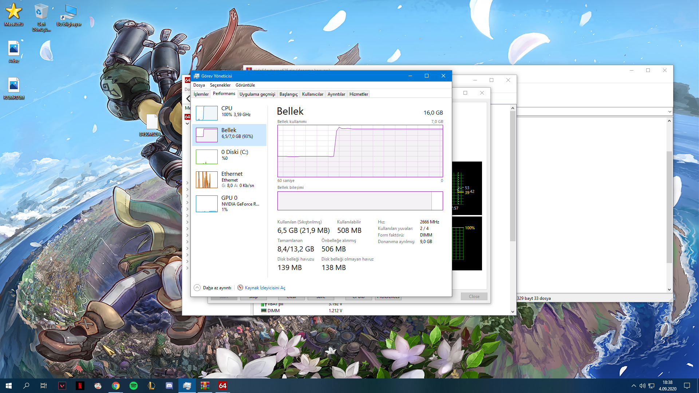
Task: Open the AIDA64 taskbar icon
Action: pos(223,386)
